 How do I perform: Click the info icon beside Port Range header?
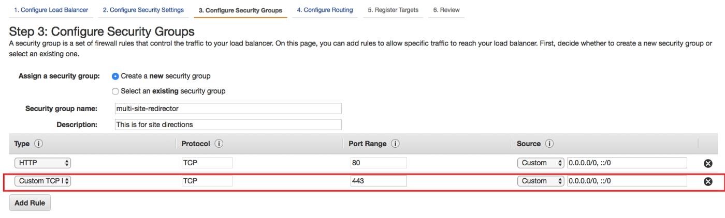[x=395, y=144]
